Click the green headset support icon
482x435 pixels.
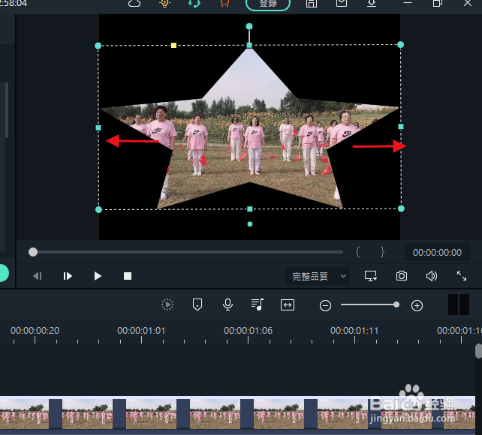pos(194,4)
